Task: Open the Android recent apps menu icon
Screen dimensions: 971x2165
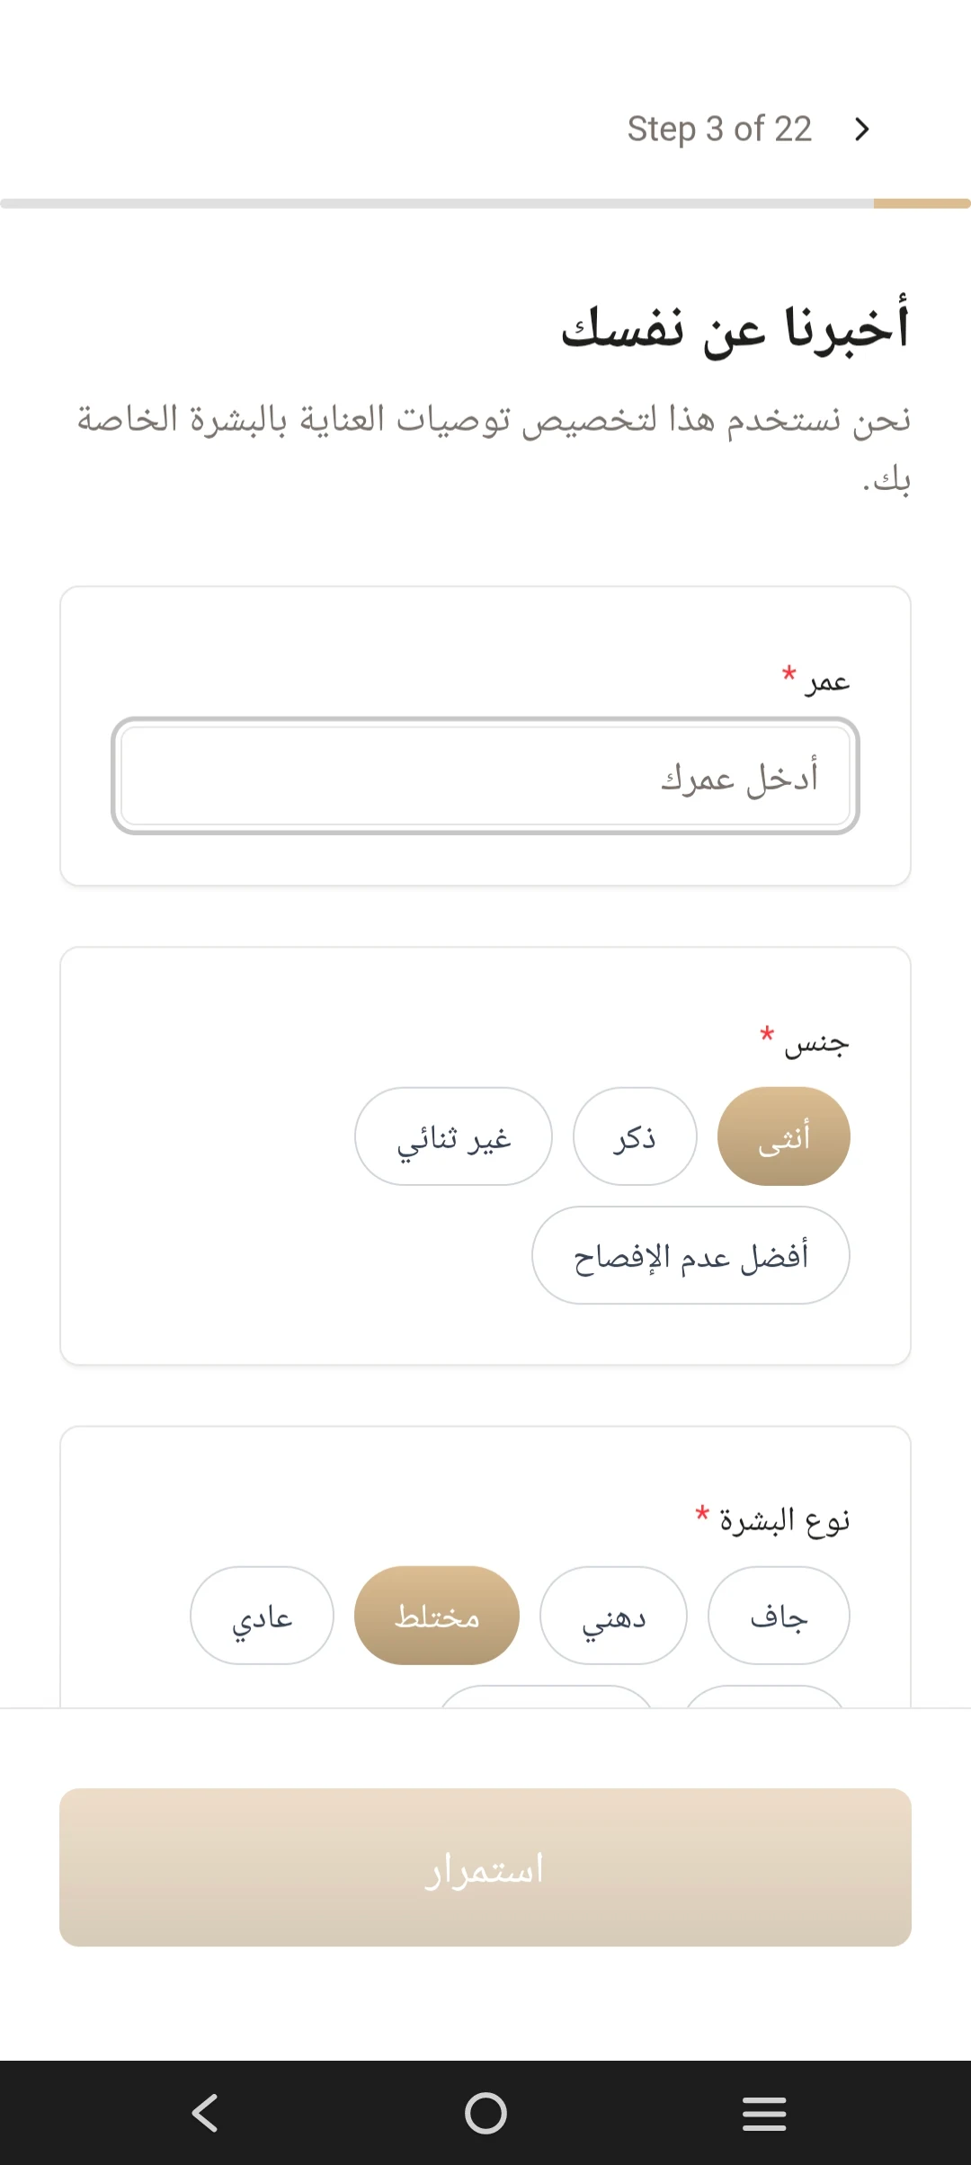Action: [764, 2113]
